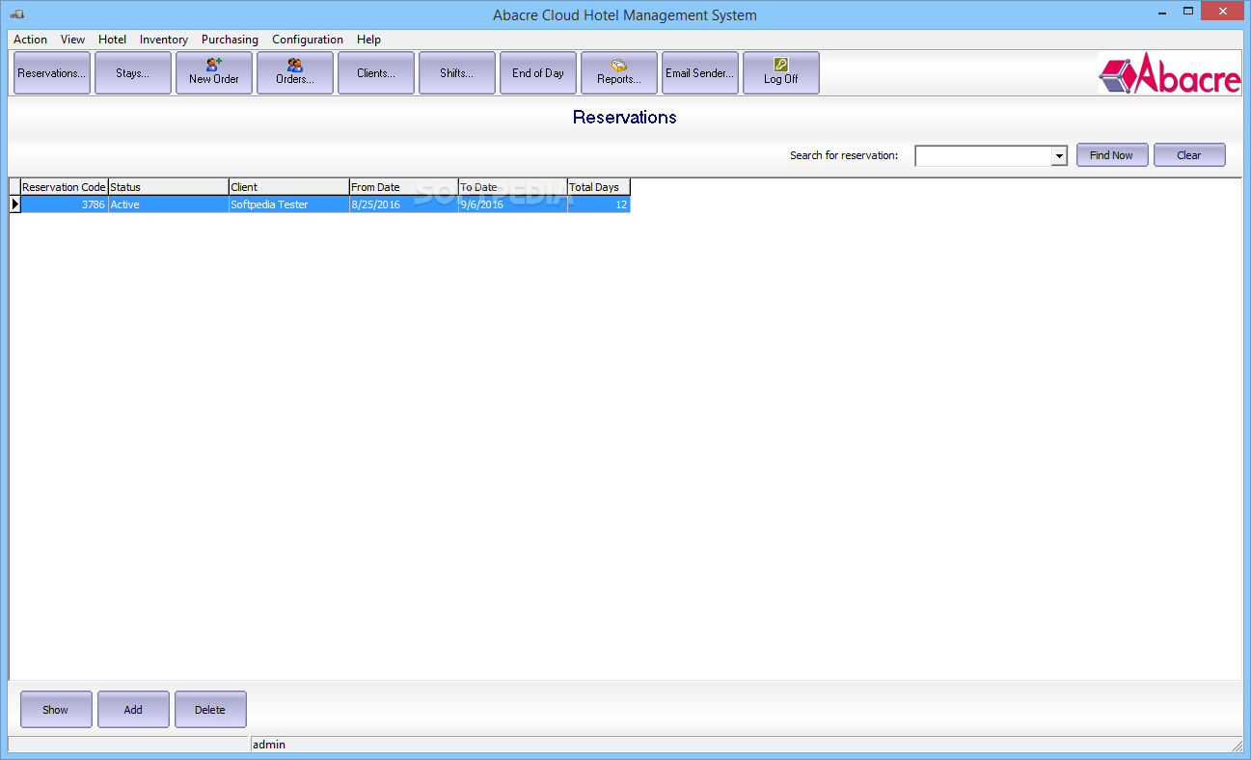Select reservation code 3786 cell
Image resolution: width=1251 pixels, height=760 pixels.
pyautogui.click(x=64, y=204)
